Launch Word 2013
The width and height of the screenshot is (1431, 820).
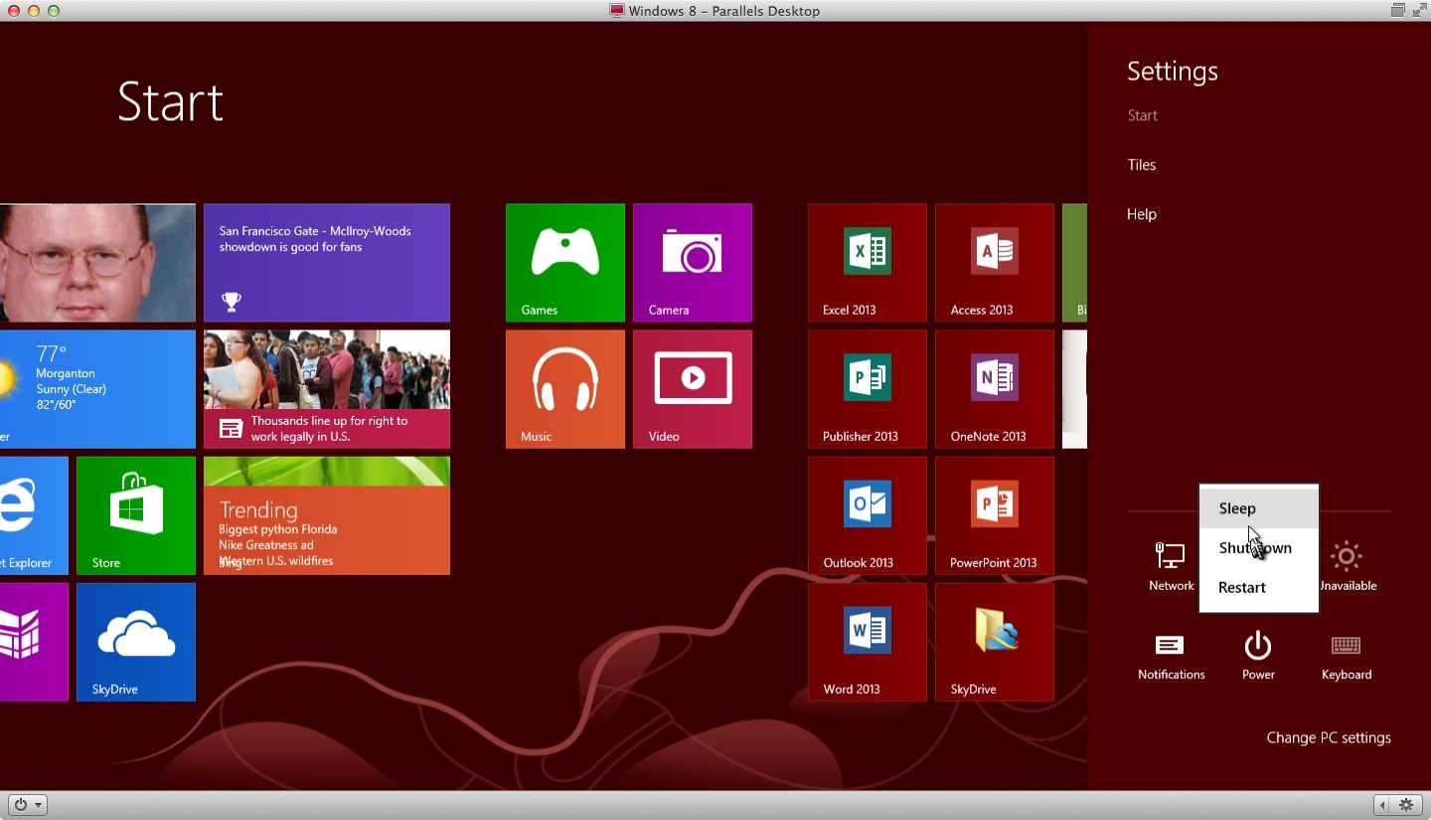pyautogui.click(x=868, y=641)
